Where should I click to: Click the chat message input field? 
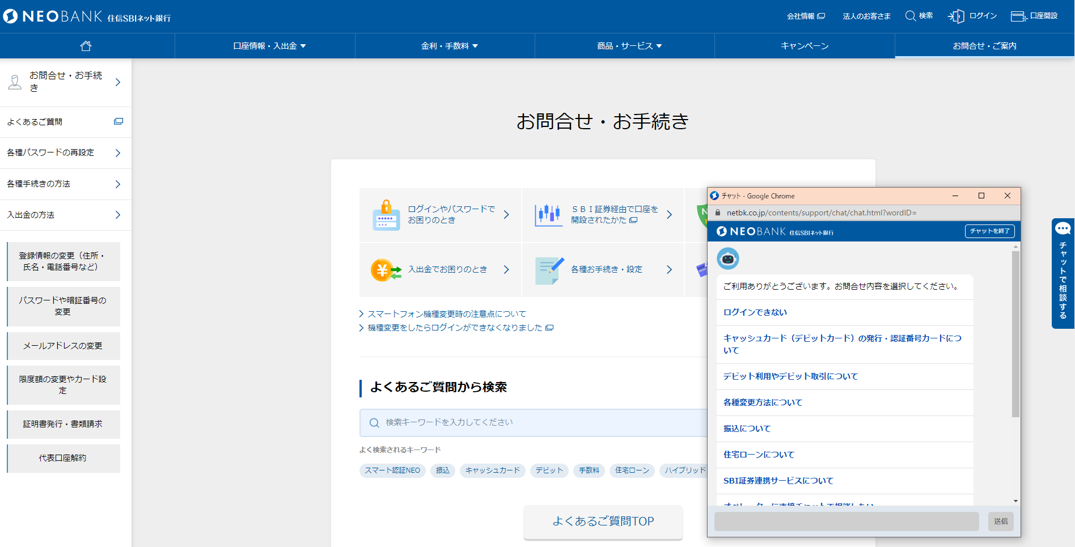coord(847,521)
